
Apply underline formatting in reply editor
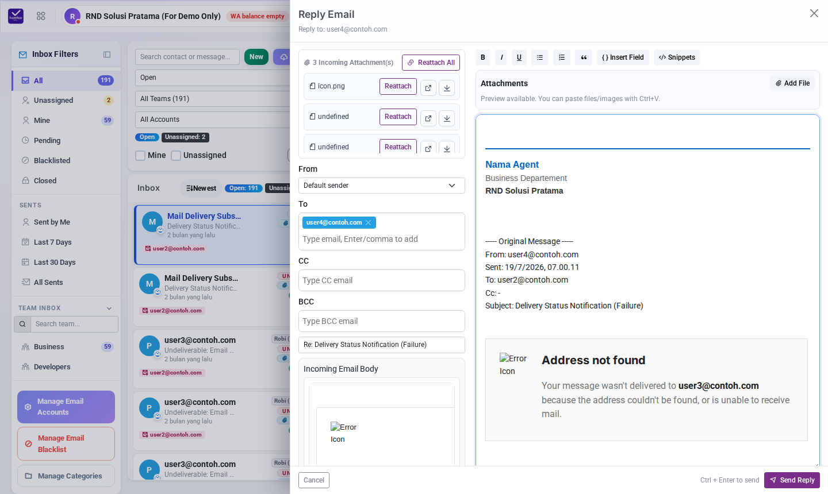tap(519, 57)
